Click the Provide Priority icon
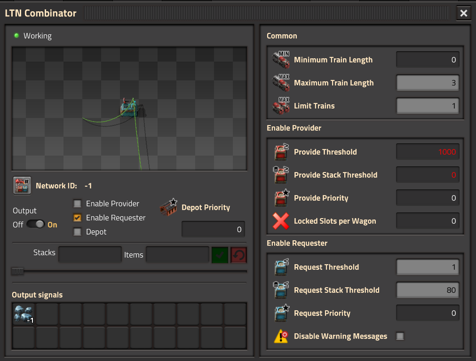Screen dimensions: 476x361 281,198
